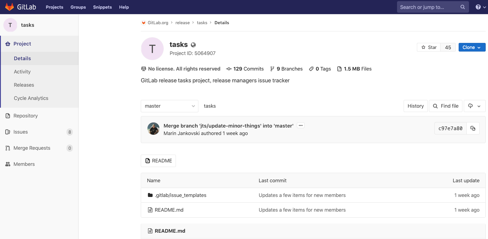Image resolution: width=488 pixels, height=239 pixels.
Task: Open the master branch dropdown
Action: tap(170, 106)
